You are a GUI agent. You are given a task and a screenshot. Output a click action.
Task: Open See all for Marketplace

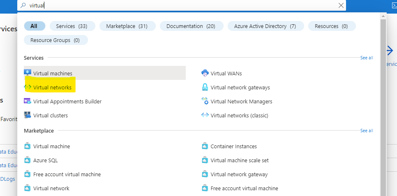367,131
